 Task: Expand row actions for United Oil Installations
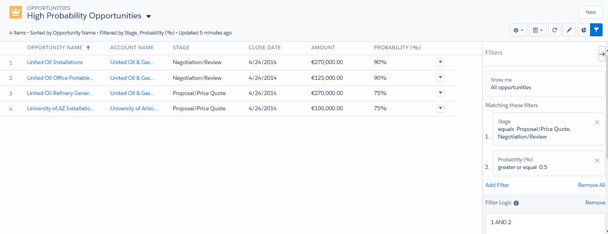(x=440, y=62)
